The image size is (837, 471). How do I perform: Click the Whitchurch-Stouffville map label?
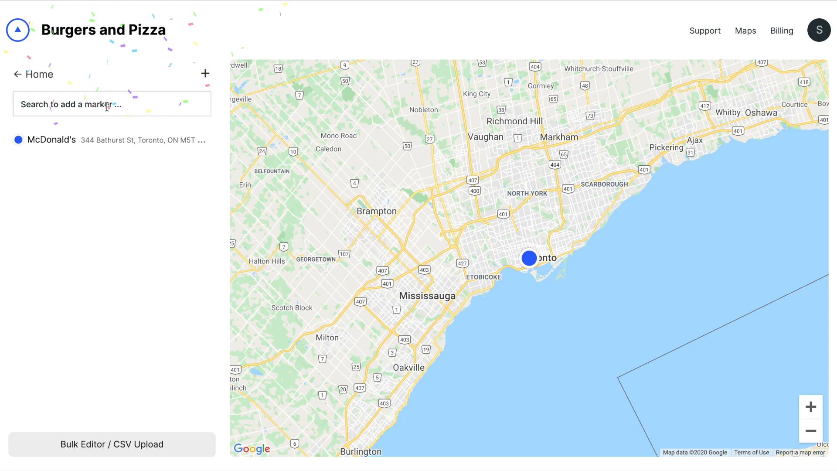(x=599, y=68)
